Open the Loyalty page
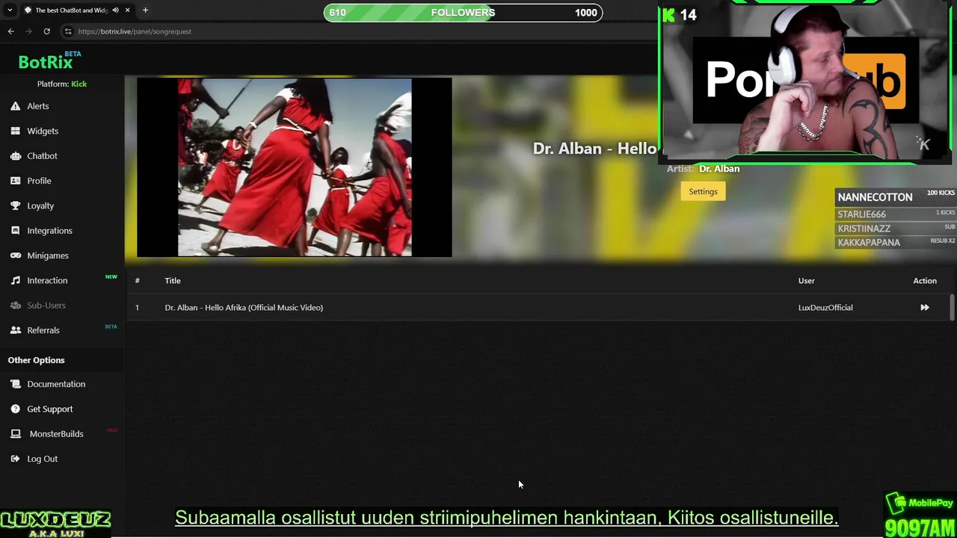This screenshot has width=957, height=538. pyautogui.click(x=40, y=205)
